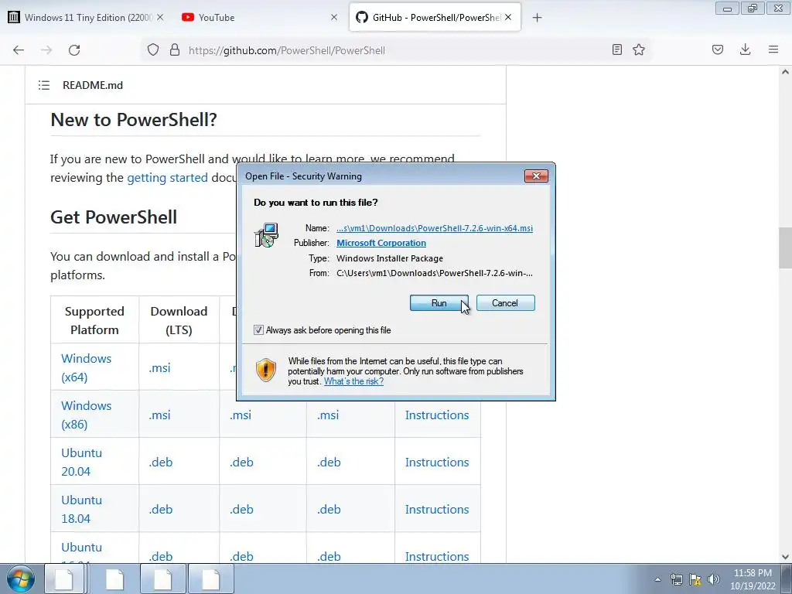Click the page scrollbar down arrow
Viewport: 792px width, 594px height.
click(x=785, y=557)
